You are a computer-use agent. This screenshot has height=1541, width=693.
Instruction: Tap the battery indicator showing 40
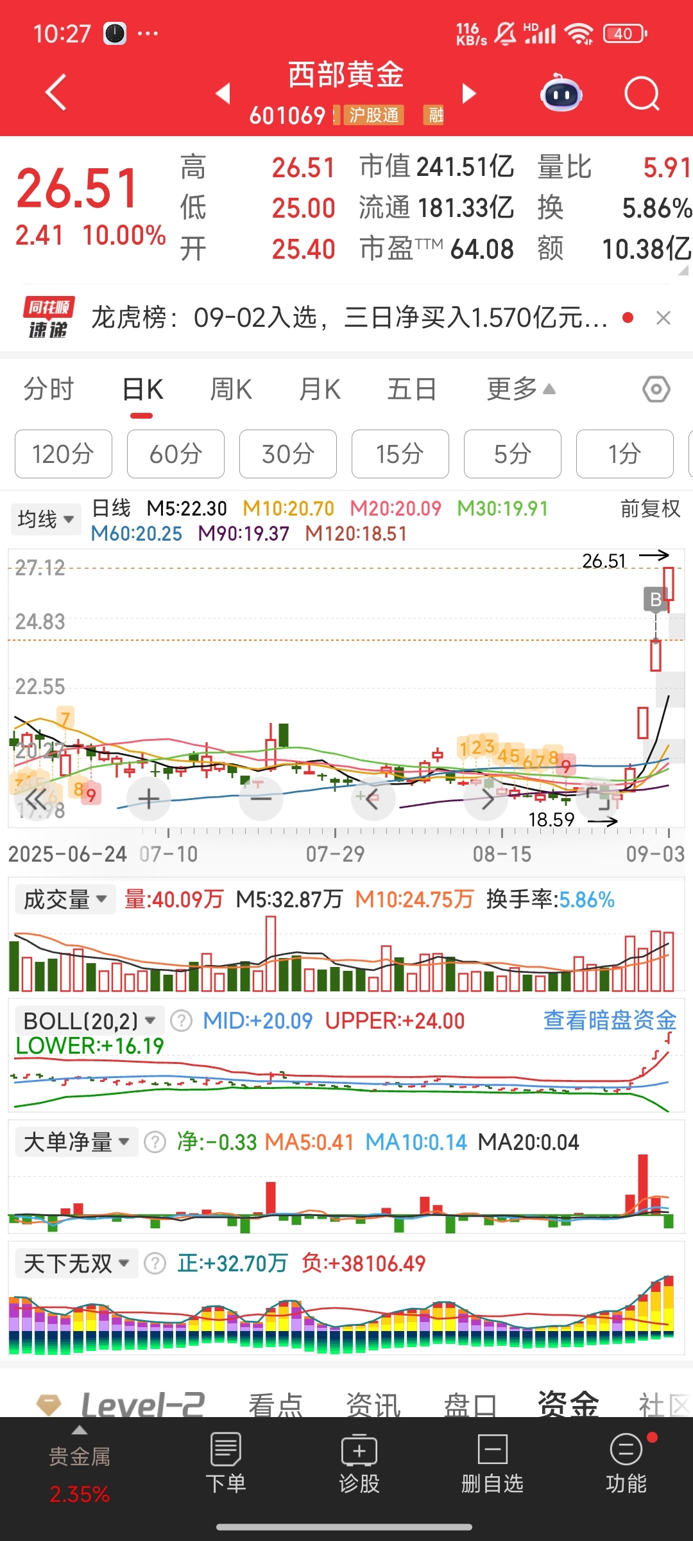pos(624,33)
